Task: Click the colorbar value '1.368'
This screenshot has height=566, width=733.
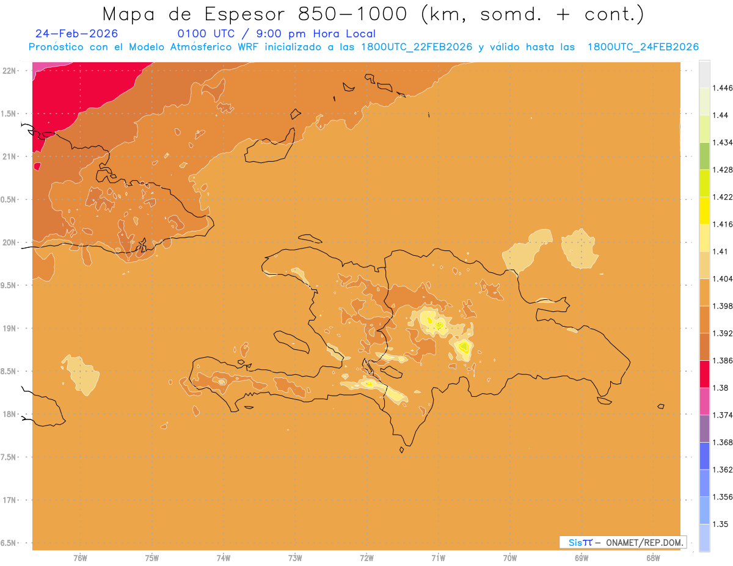Action: tap(723, 442)
